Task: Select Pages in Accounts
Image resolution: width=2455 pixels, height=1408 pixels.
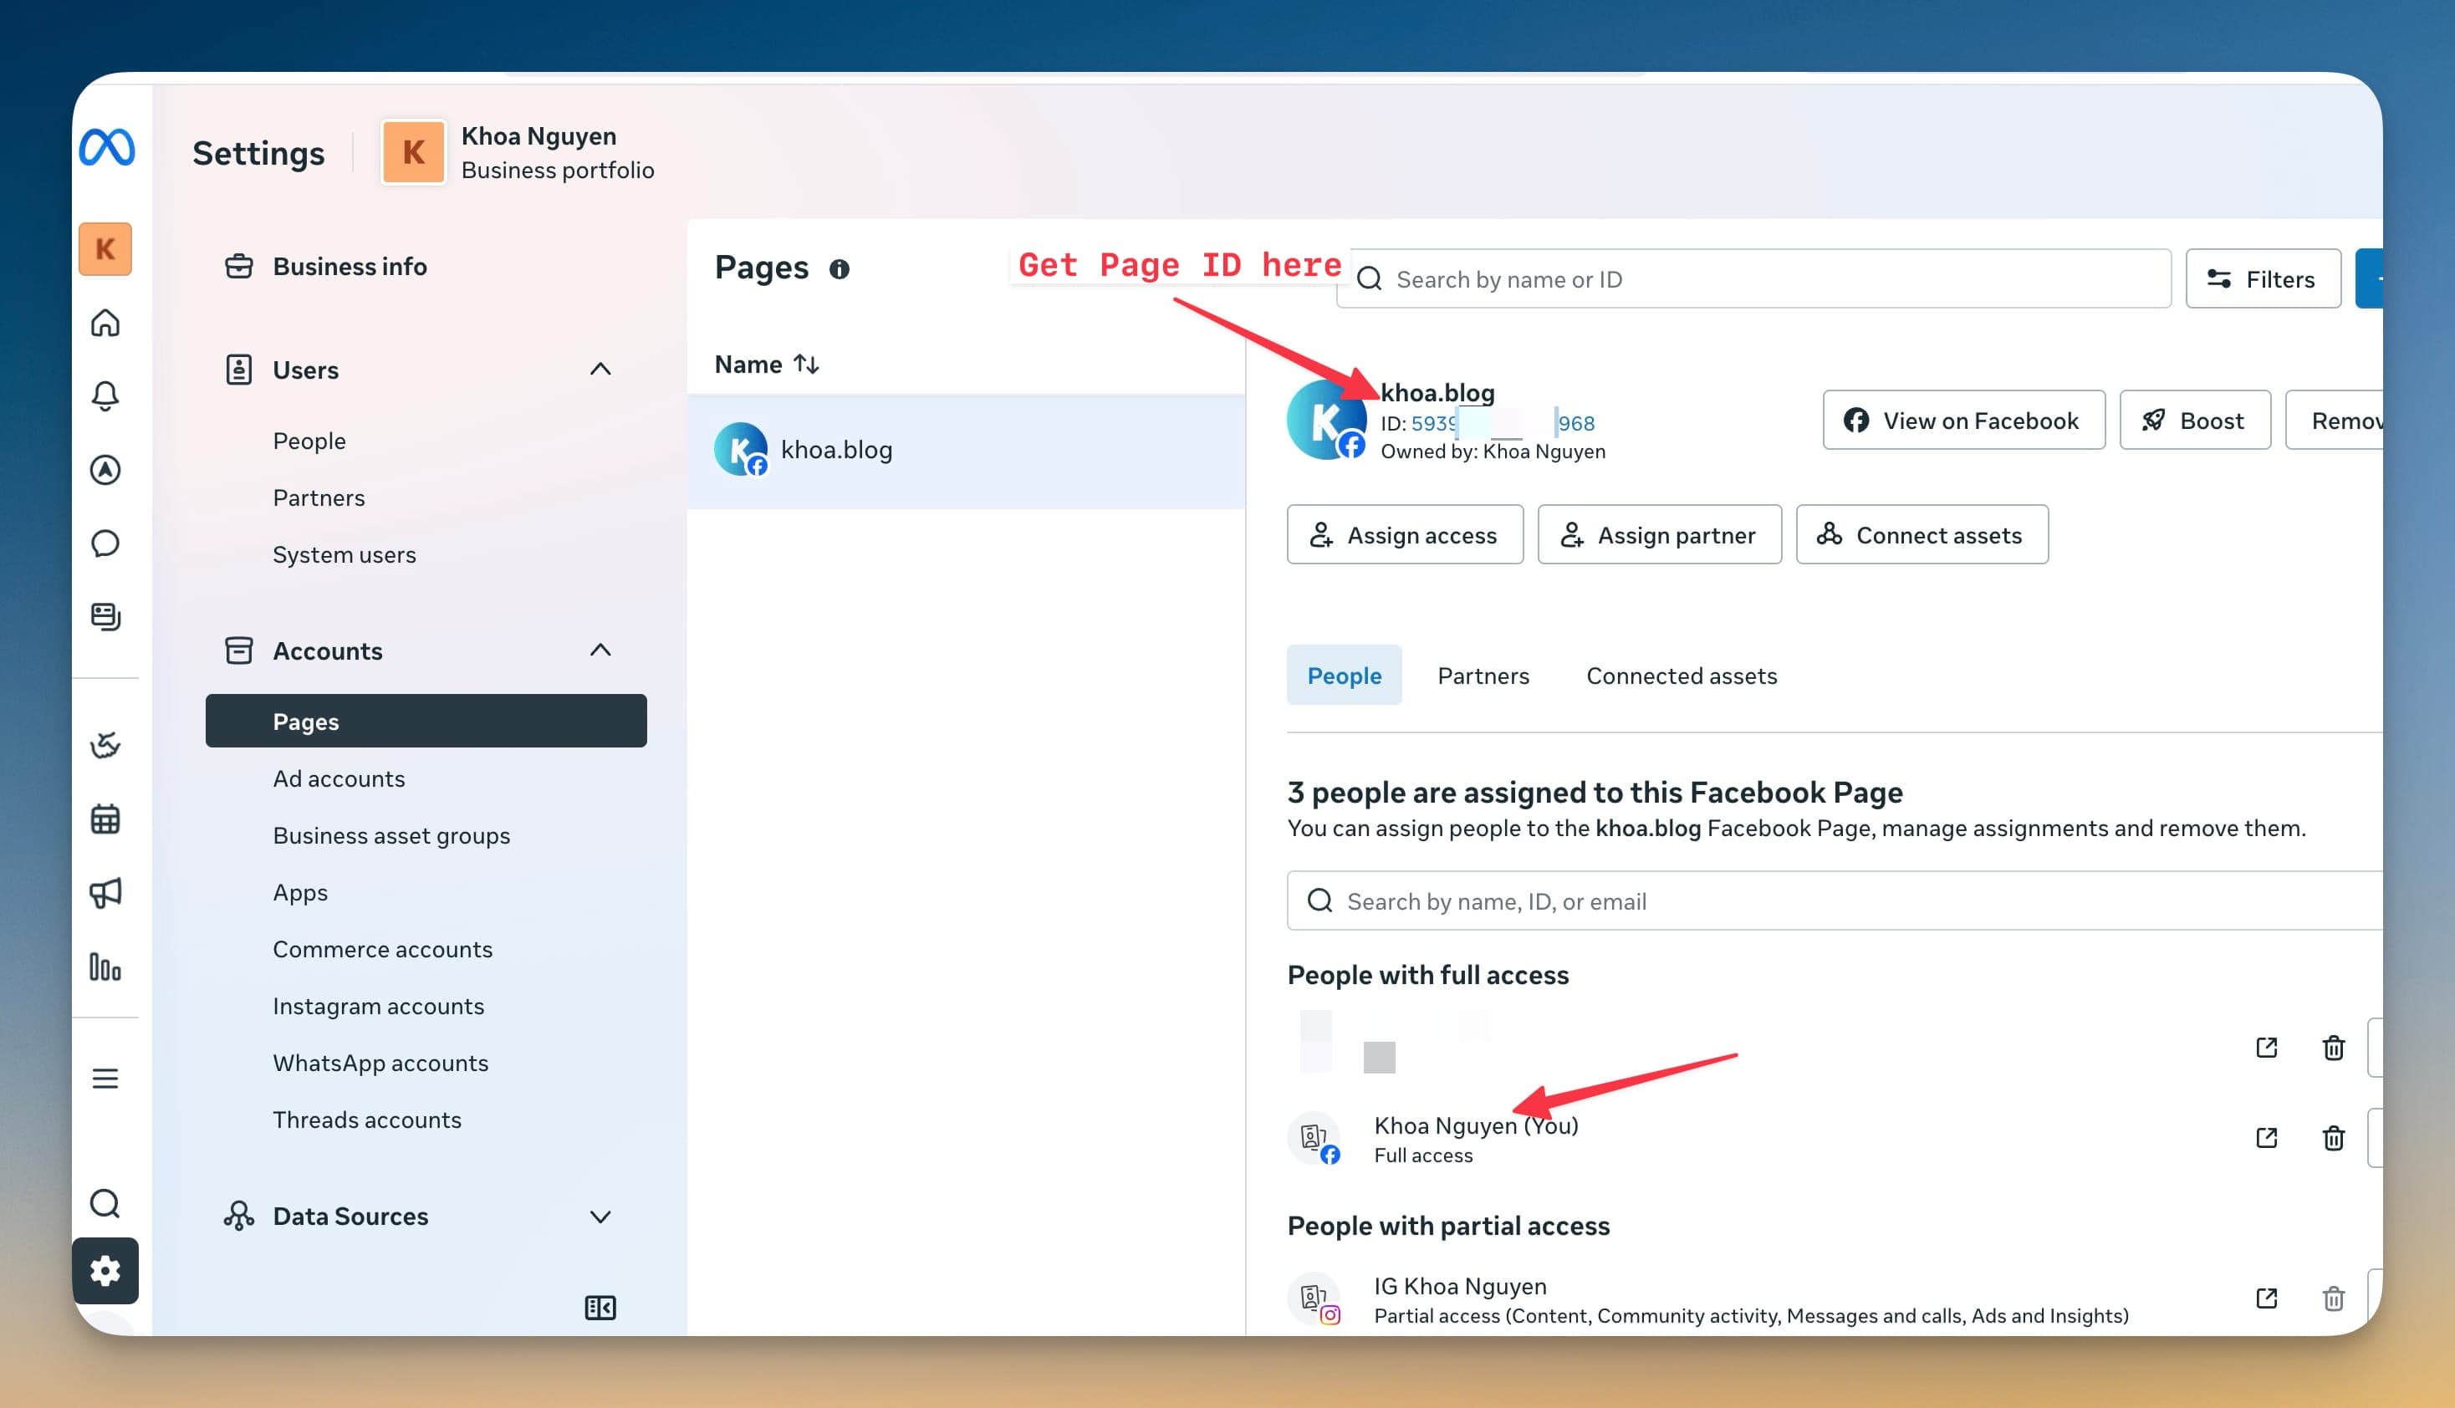Action: point(426,722)
